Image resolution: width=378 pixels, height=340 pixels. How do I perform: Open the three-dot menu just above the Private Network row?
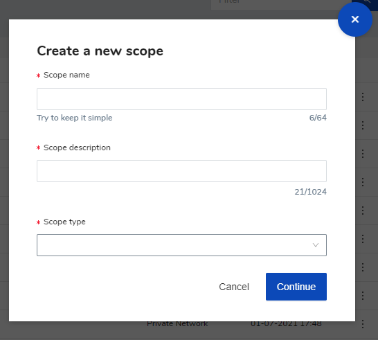pyautogui.click(x=363, y=296)
